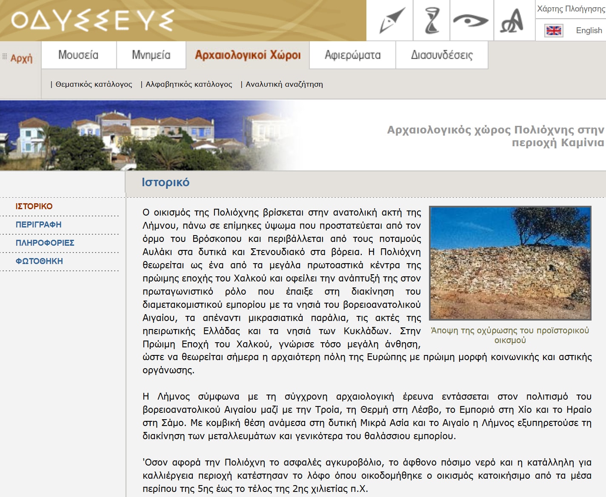Screen dimensions: 606x497
Task: Click the ΟΔΥΣΣΕΥΣ site logo
Action: point(93,20)
